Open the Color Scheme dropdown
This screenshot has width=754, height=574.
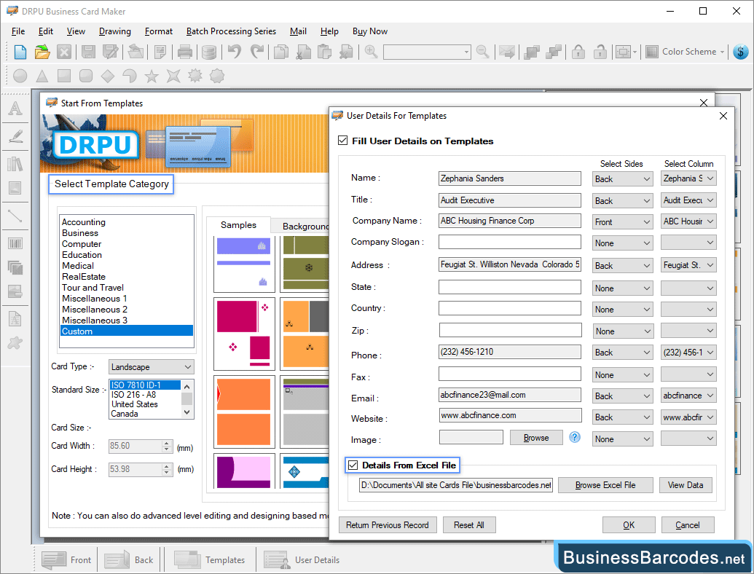pos(685,52)
